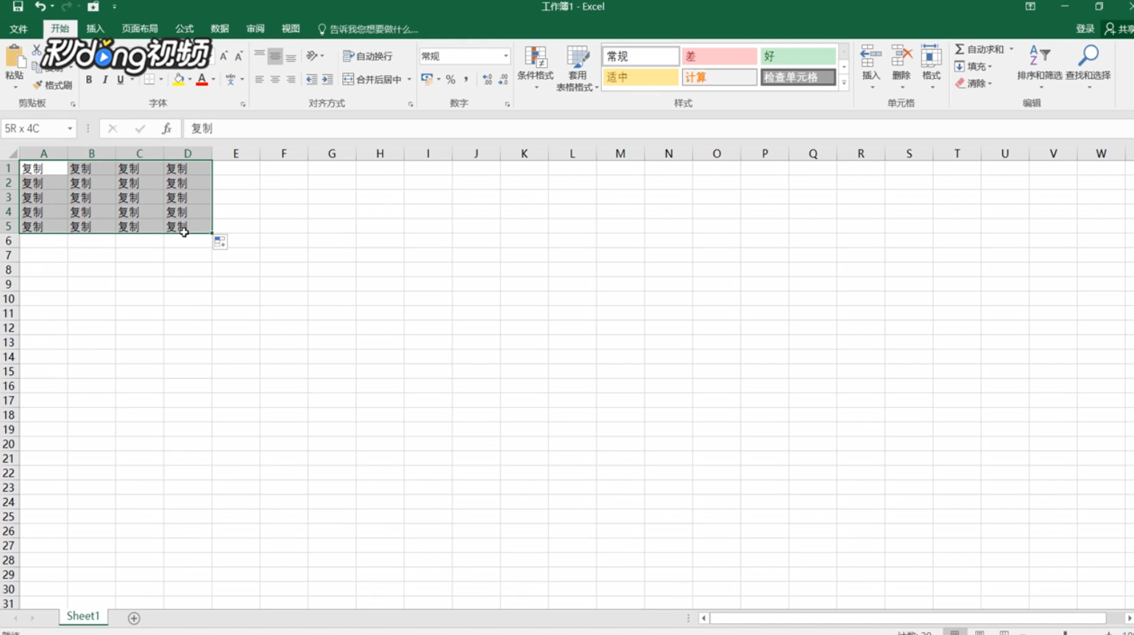Toggle middle vertical alignment
This screenshot has width=1134, height=635.
275,56
